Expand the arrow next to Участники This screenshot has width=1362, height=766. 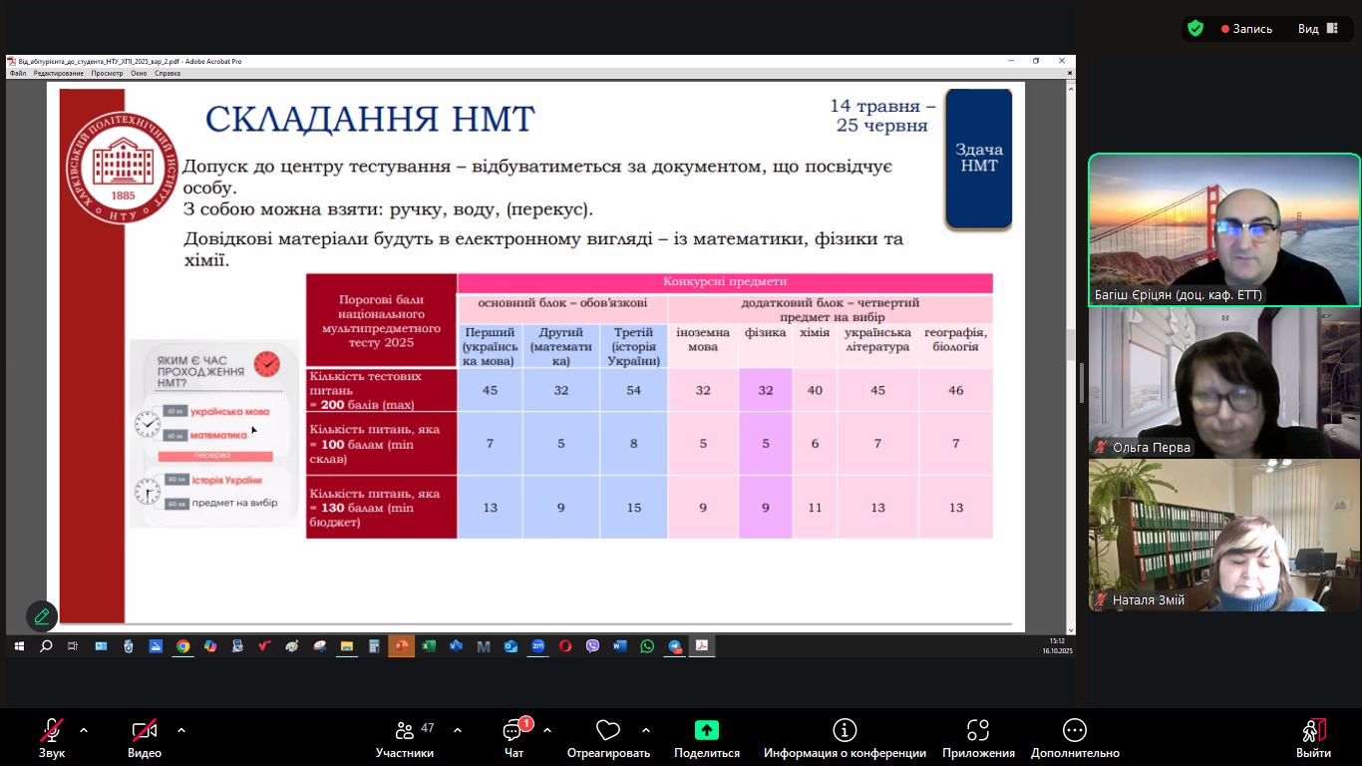458,730
